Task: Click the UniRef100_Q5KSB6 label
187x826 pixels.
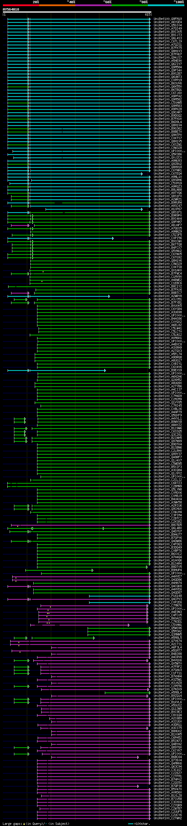Action: [168, 154]
